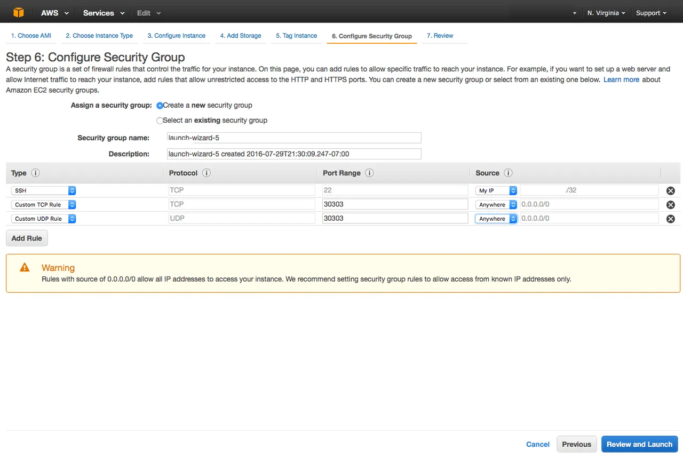
Task: Open the Learn more link
Action: point(621,79)
